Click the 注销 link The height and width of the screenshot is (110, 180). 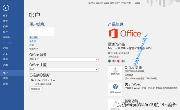31,45
